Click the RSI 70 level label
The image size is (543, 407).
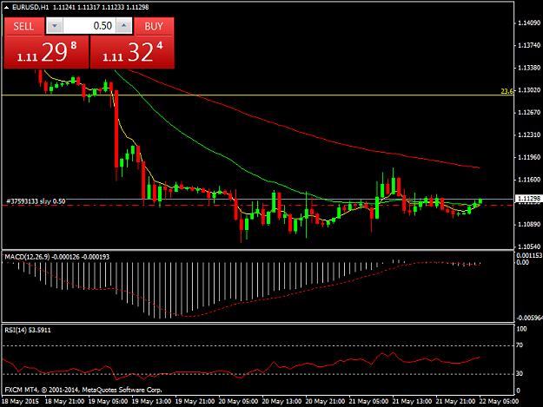pyautogui.click(x=519, y=345)
